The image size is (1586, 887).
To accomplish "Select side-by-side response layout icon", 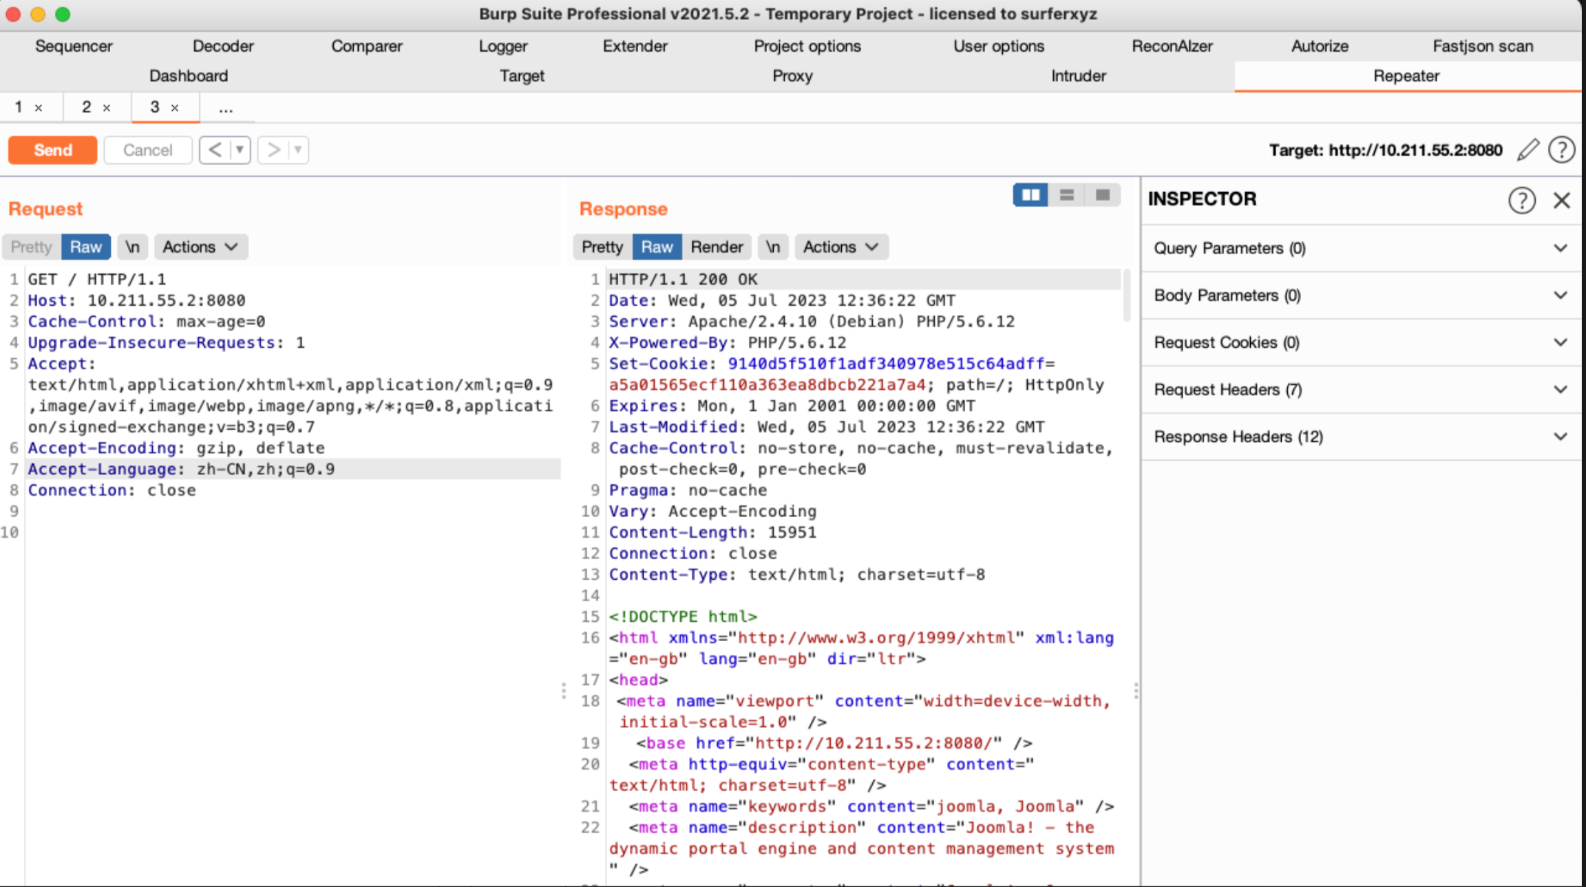I will [1030, 196].
